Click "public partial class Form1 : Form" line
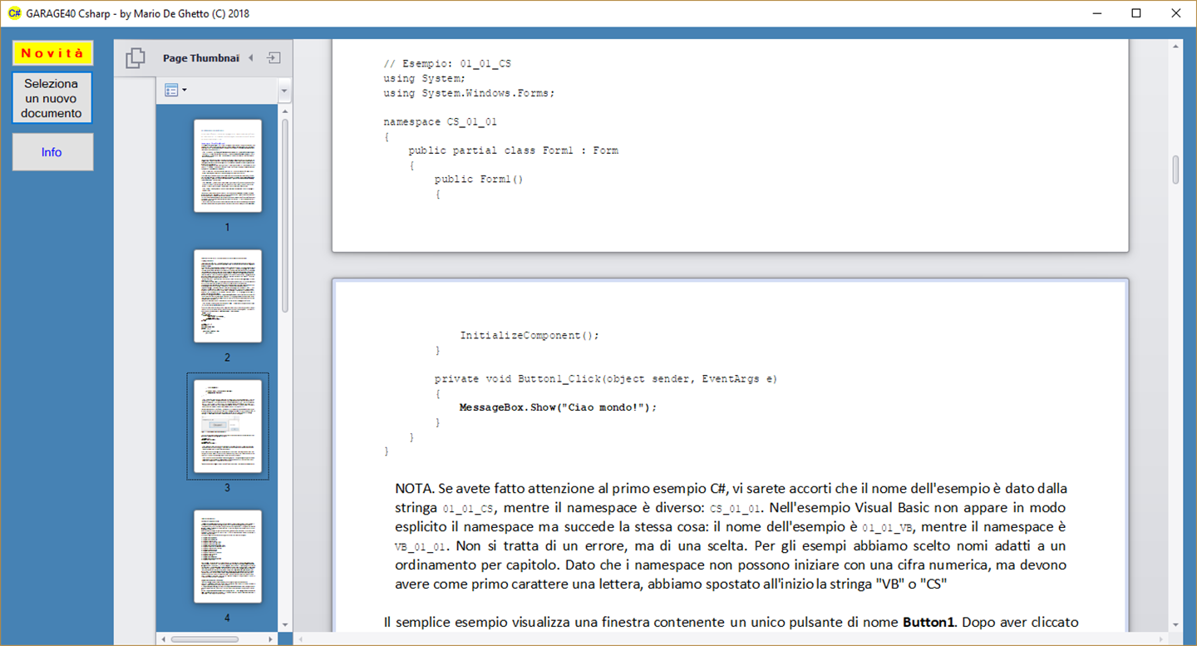Image resolution: width=1197 pixels, height=646 pixels. click(x=513, y=150)
